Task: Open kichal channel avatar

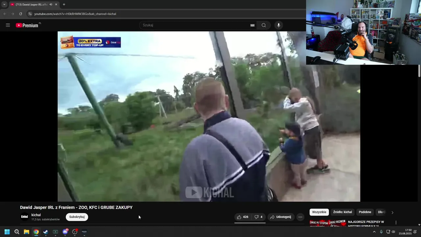Action: pyautogui.click(x=25, y=217)
